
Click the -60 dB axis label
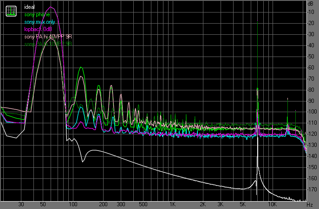pos(311,68)
